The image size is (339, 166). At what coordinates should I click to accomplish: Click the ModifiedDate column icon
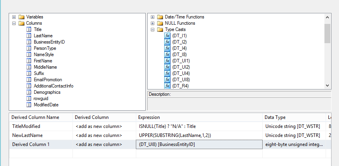(29, 104)
